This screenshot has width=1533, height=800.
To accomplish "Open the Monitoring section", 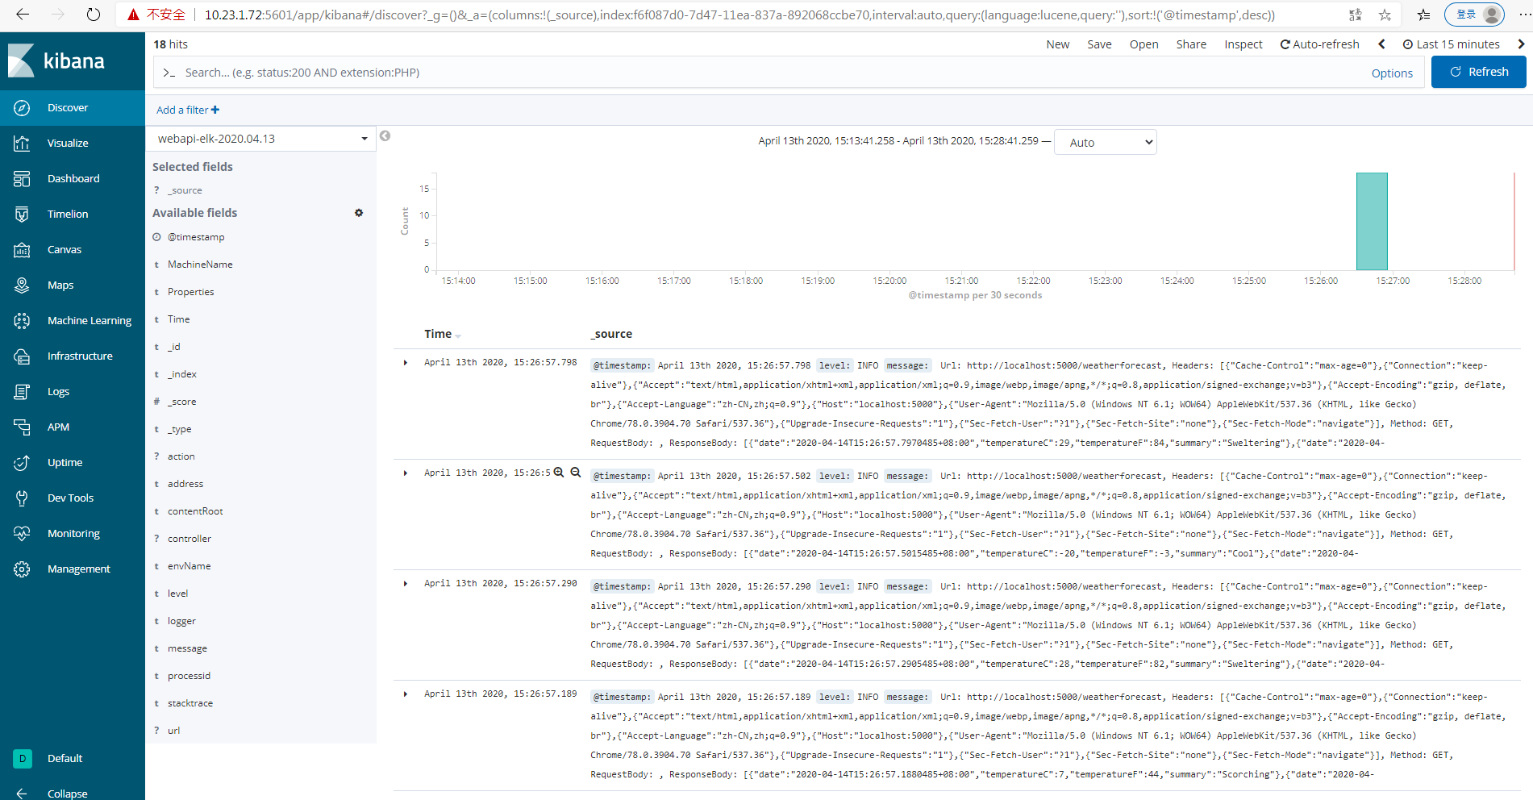I will (x=73, y=533).
